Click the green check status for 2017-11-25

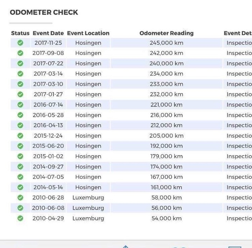click(20, 43)
